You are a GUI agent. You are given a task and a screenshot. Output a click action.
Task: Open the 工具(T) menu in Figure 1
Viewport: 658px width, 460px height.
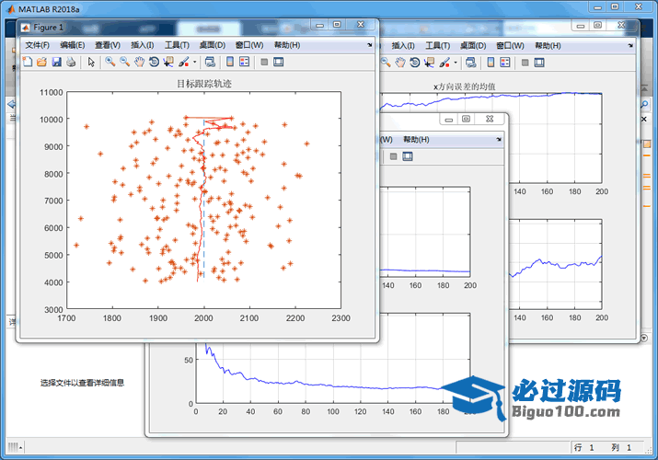pos(177,45)
